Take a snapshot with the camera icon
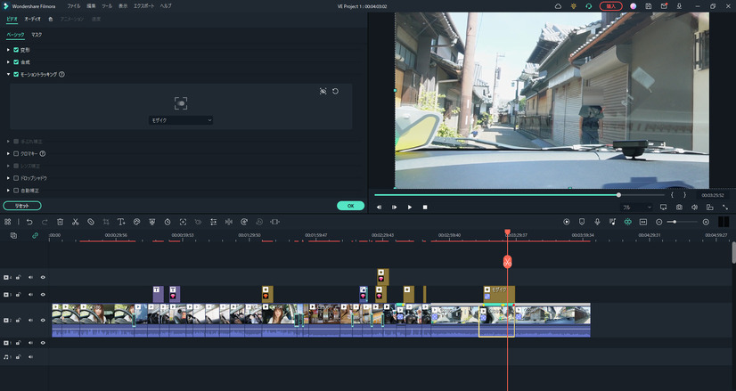 (x=679, y=207)
